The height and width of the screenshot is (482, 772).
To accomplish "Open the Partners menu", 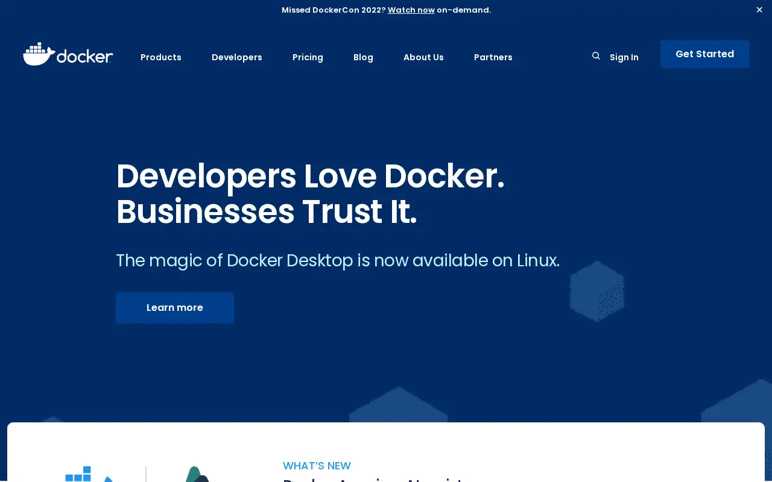I will point(493,57).
